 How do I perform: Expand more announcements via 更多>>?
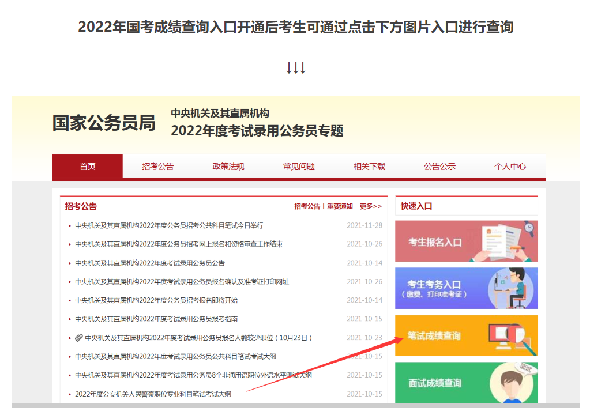[370, 206]
